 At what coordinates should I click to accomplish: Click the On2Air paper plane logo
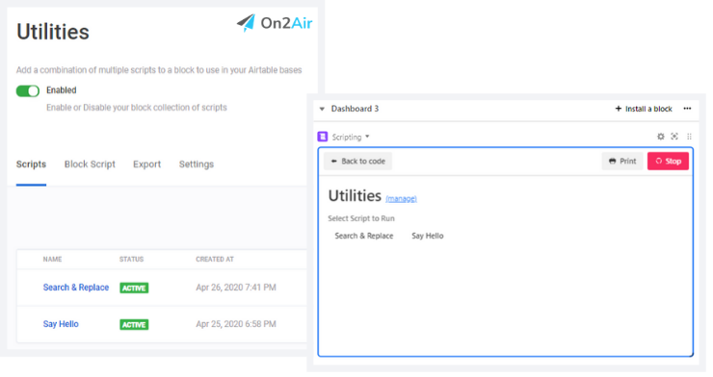point(246,22)
